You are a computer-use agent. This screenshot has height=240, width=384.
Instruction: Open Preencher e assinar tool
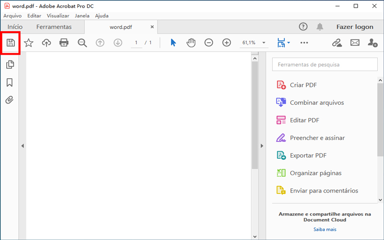[317, 138]
